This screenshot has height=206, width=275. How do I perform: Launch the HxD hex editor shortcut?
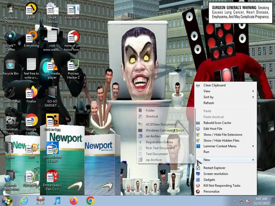coord(31,151)
